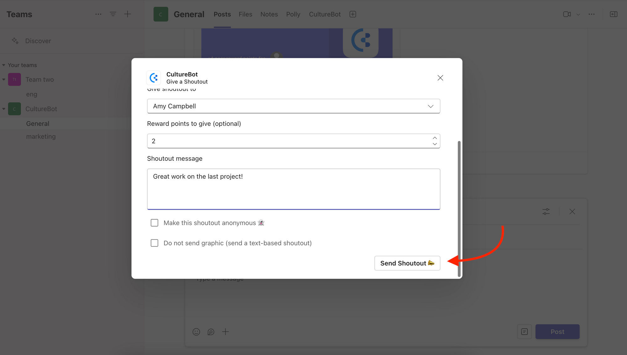Click the Teams heading text
The image size is (627, 355).
19,14
